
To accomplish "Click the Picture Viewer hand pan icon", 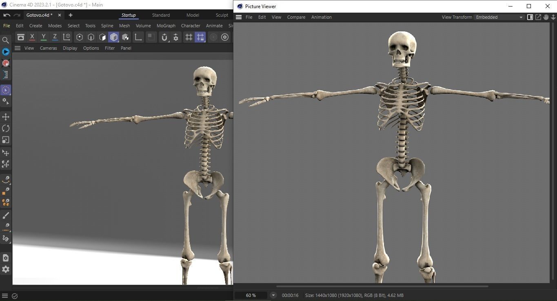I will point(546,17).
